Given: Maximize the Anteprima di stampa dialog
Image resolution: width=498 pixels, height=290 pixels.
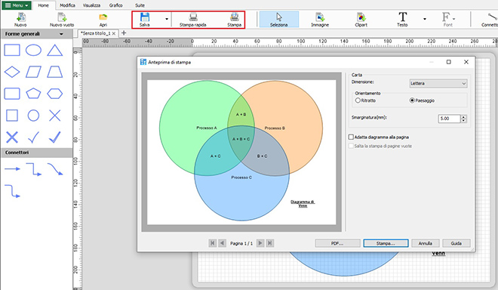Looking at the screenshot, I should point(448,62).
